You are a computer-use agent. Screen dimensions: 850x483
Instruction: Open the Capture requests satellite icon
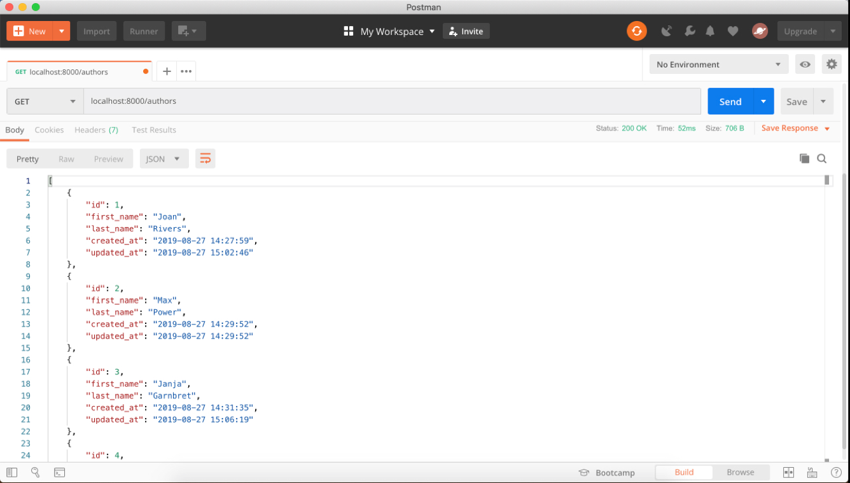[x=666, y=31]
